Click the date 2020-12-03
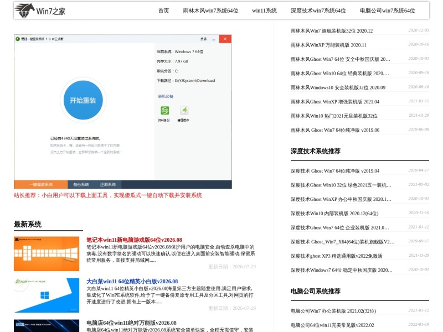The image size is (443, 332). point(419,30)
